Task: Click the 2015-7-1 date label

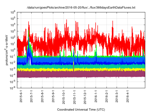Action: pos(31,96)
